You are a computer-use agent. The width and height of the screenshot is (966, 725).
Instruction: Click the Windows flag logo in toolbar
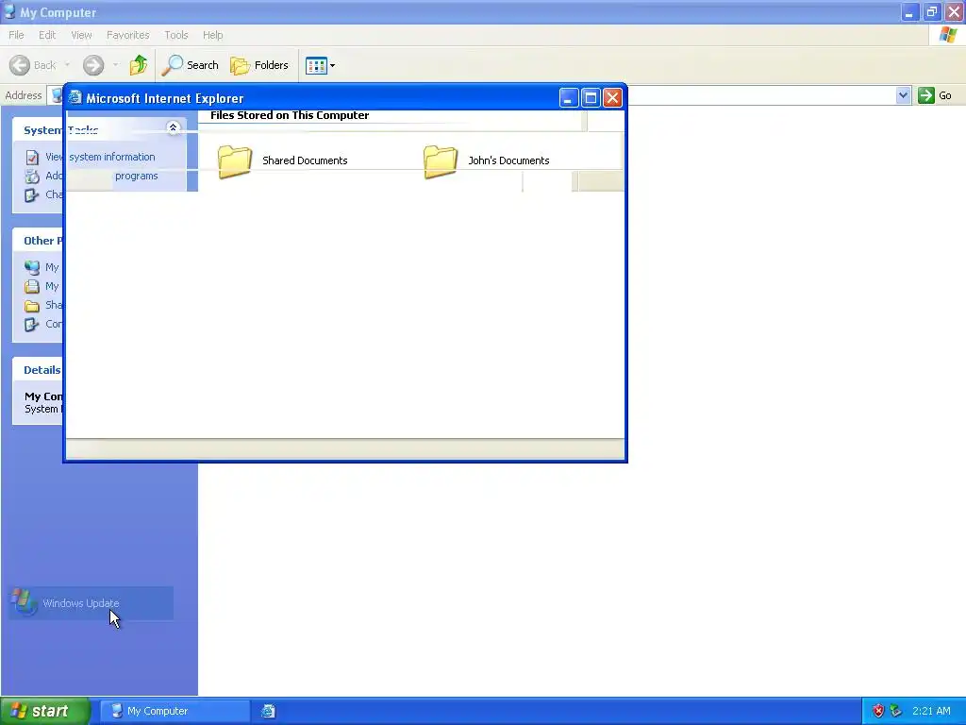click(947, 35)
